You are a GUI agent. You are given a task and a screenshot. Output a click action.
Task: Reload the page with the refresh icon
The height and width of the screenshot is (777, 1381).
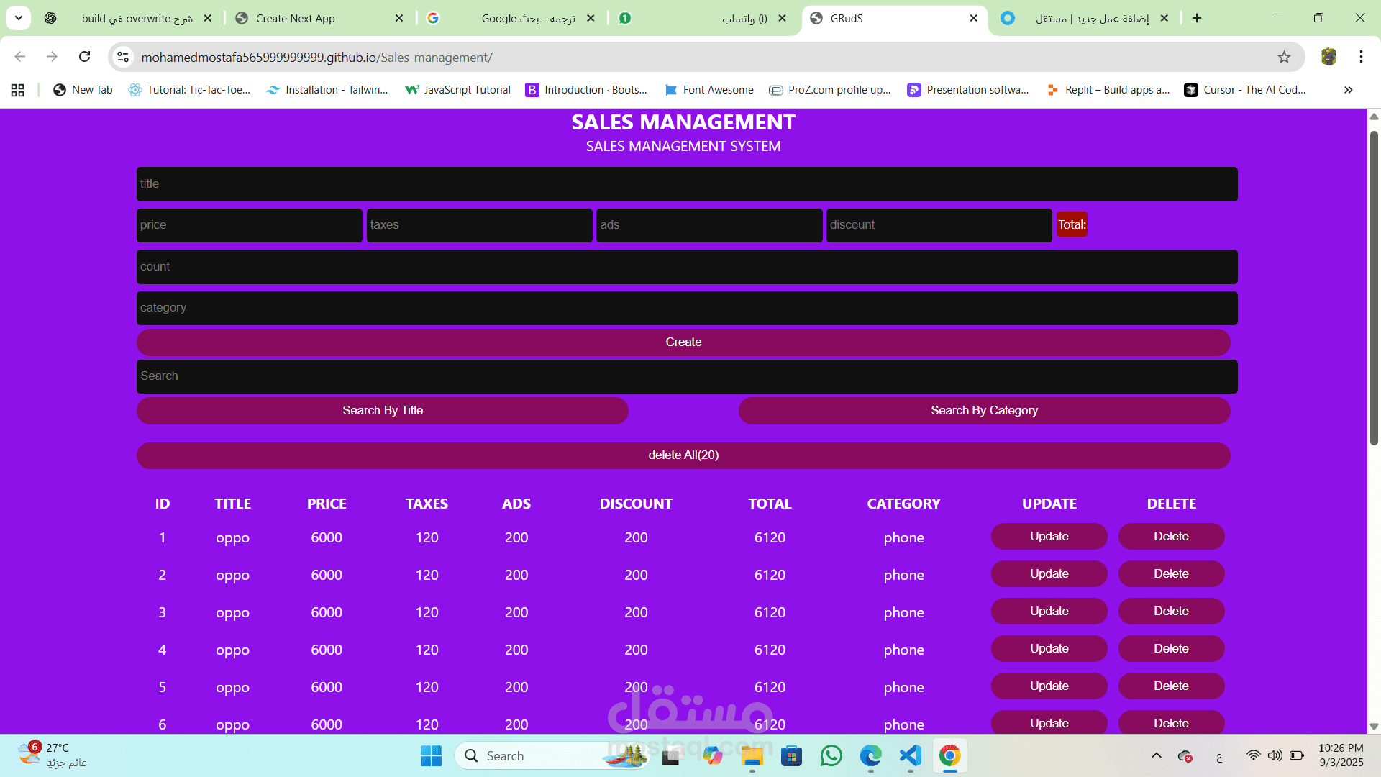84,57
